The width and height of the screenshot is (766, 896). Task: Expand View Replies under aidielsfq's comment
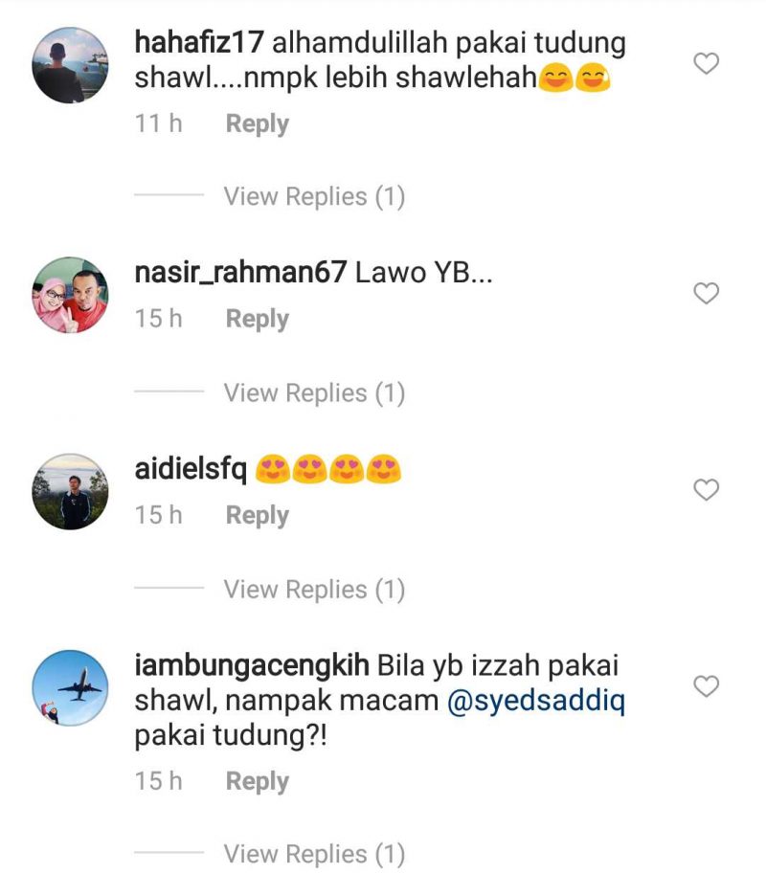[x=314, y=590]
